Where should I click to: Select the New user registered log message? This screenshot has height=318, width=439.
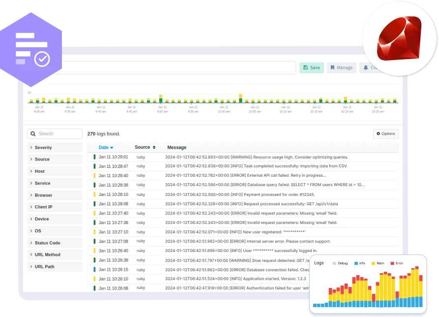[235, 232]
